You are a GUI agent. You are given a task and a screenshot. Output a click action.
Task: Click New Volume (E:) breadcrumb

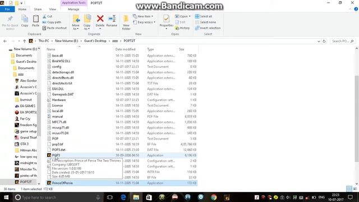click(66, 41)
